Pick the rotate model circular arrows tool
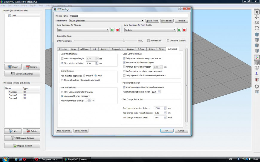Screen dimensions: 260x162 pyautogui.click(x=257, y=28)
